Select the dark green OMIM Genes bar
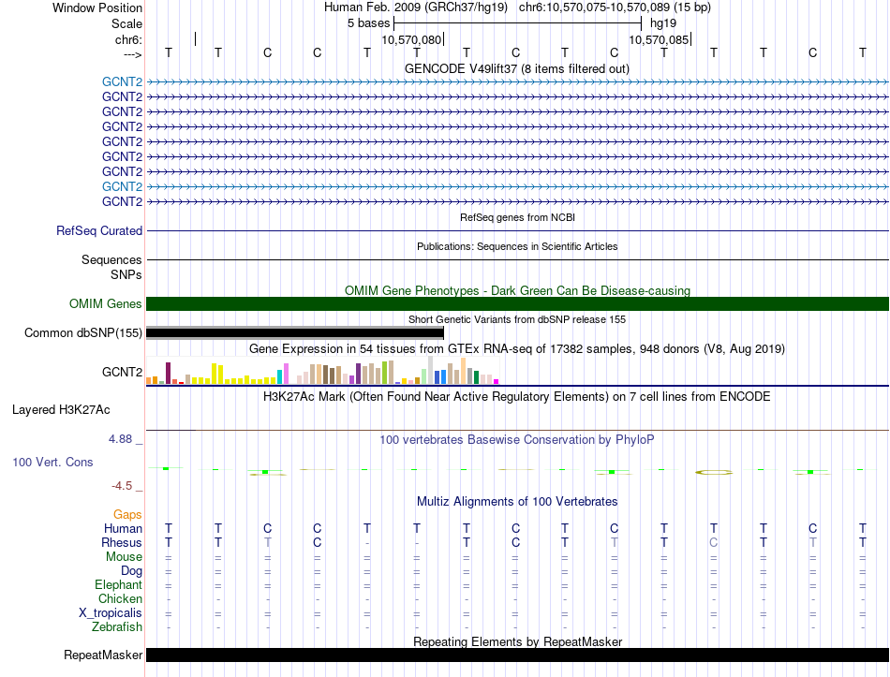 517,303
